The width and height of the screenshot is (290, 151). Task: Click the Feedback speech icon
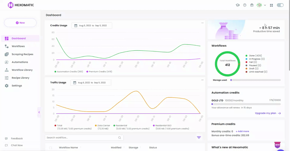6,138
